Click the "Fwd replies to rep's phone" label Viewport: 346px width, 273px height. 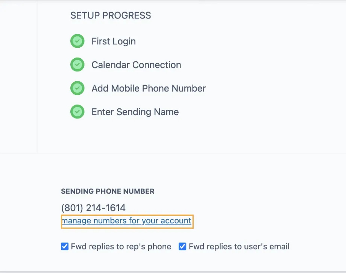tap(120, 246)
